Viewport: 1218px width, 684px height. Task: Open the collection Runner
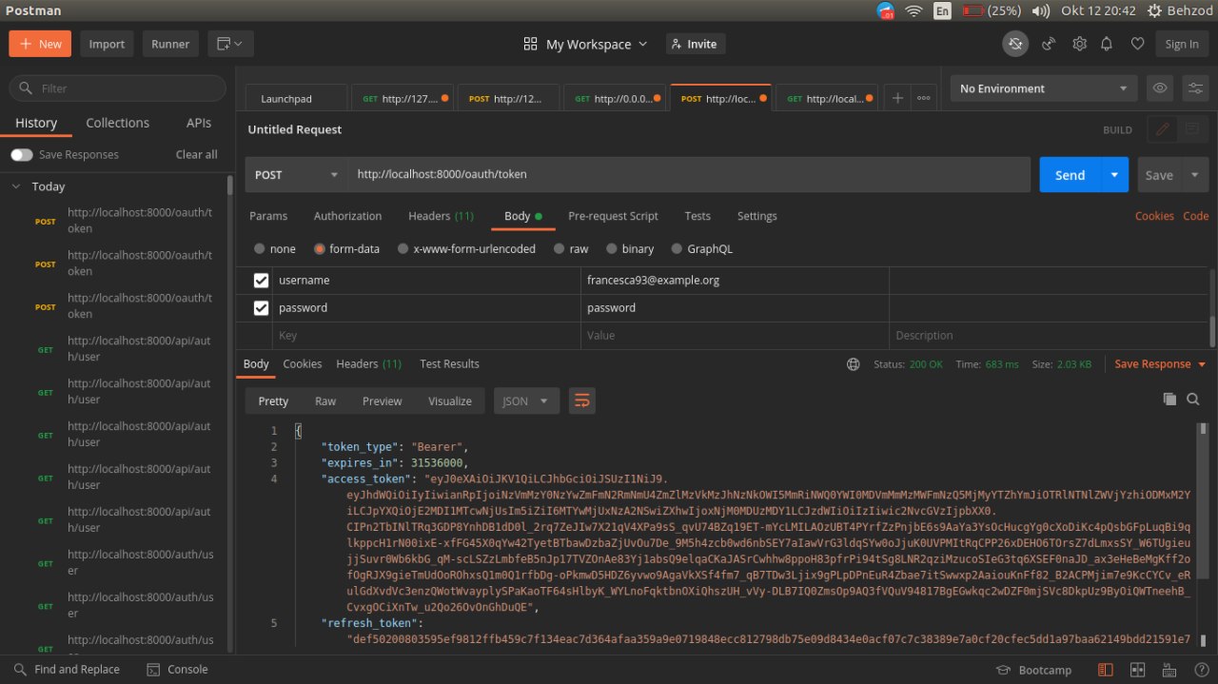pos(169,44)
